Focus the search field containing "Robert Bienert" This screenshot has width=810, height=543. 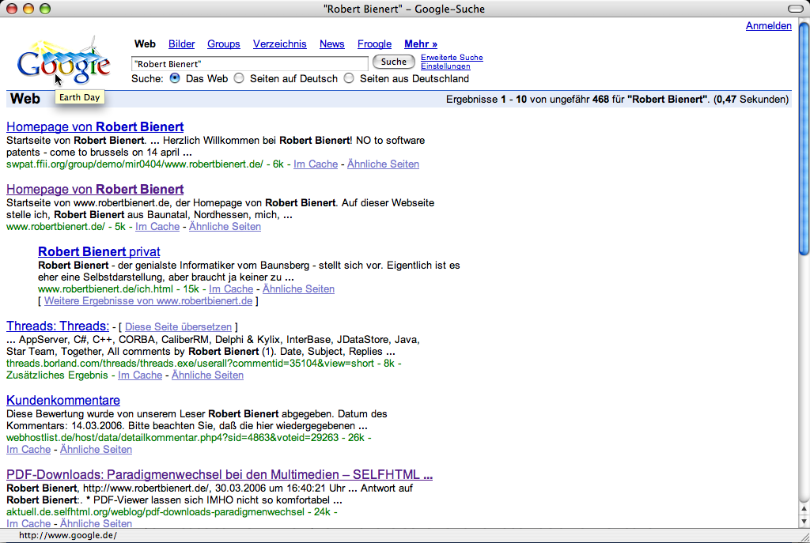250,63
